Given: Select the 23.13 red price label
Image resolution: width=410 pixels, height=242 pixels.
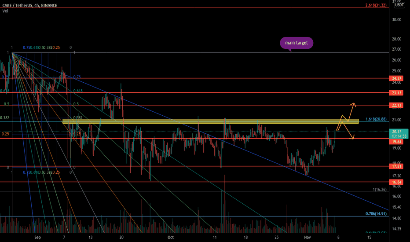Looking at the screenshot, I should [396, 92].
